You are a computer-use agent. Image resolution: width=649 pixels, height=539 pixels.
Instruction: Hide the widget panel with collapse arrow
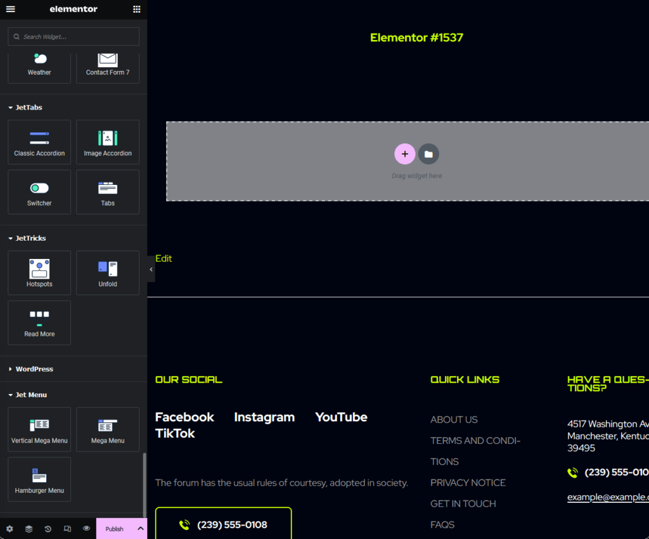[151, 269]
